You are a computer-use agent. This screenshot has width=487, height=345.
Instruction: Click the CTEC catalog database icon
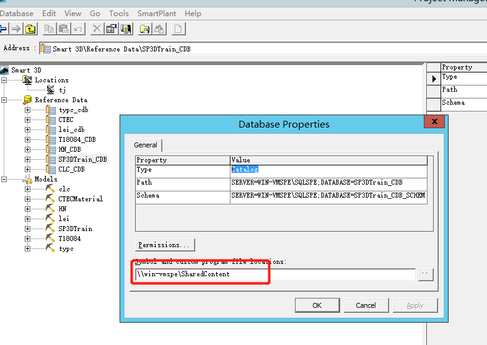(x=51, y=120)
